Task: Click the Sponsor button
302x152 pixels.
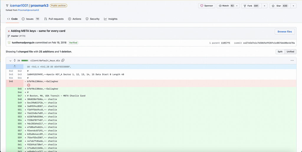Action: [206, 6]
